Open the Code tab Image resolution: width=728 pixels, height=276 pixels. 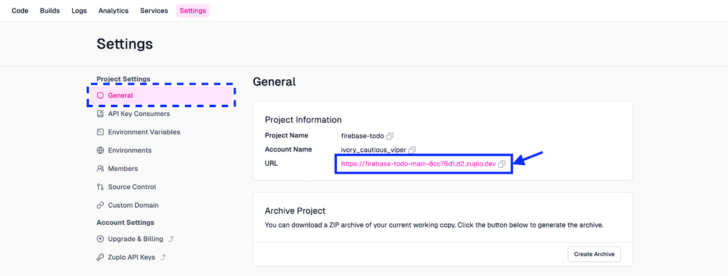20,11
